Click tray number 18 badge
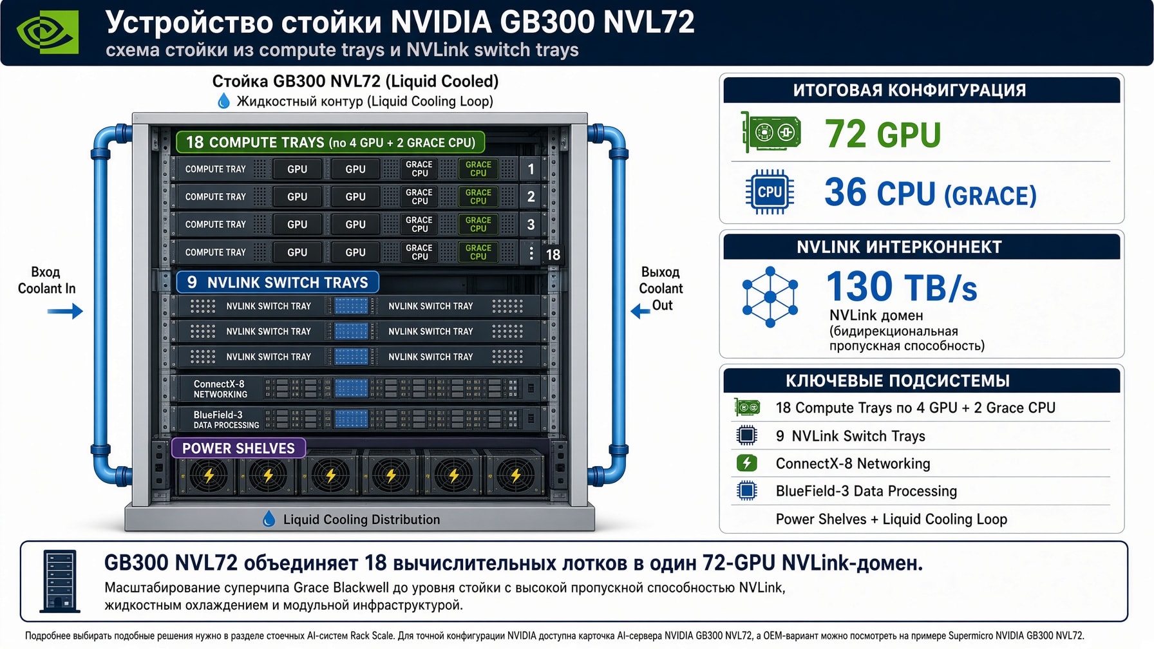 (x=553, y=254)
